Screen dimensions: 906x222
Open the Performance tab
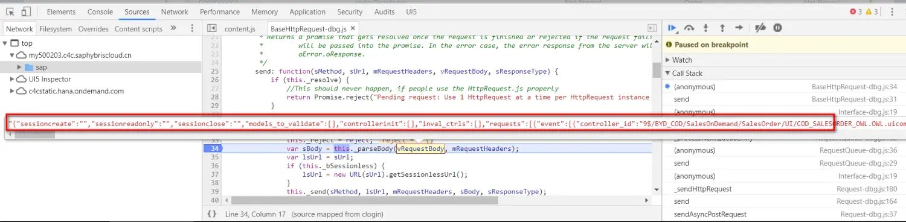pos(220,11)
